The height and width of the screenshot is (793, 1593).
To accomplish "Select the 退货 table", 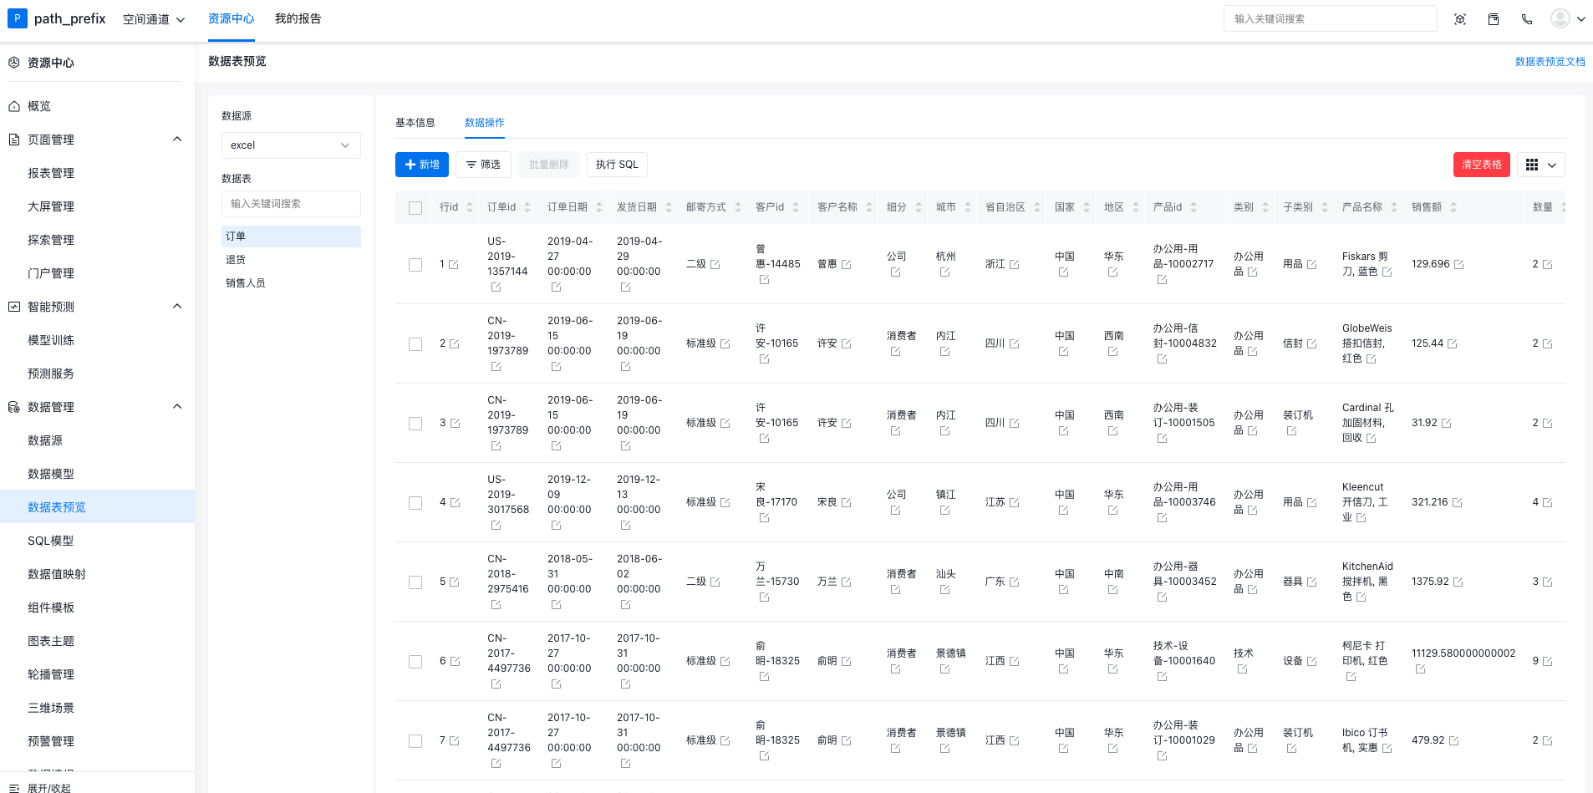I will 291,260.
